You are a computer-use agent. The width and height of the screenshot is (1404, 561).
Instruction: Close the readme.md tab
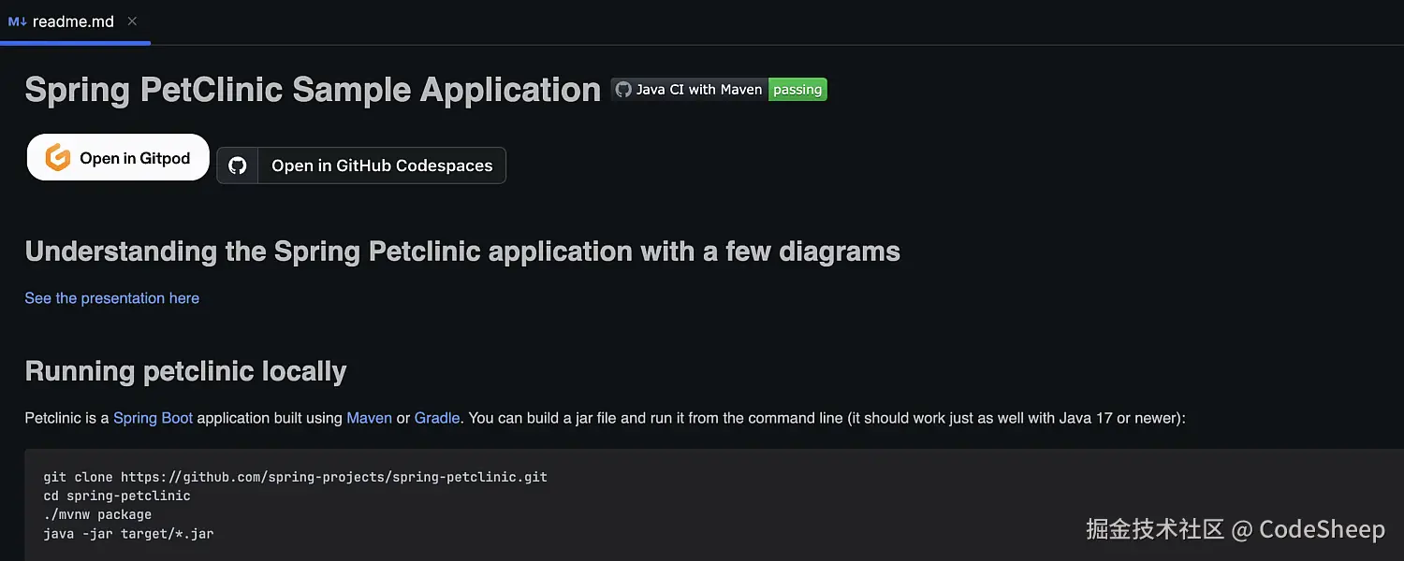tap(132, 22)
